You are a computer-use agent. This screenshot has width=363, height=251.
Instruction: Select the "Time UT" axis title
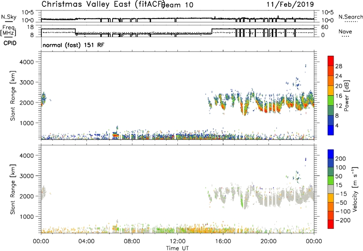[x=177, y=248]
